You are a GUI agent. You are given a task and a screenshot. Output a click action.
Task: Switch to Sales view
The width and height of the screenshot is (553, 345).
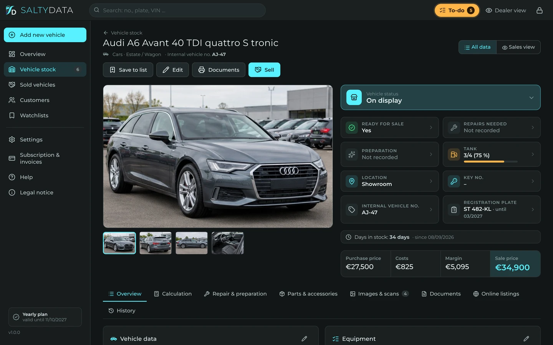(x=518, y=47)
